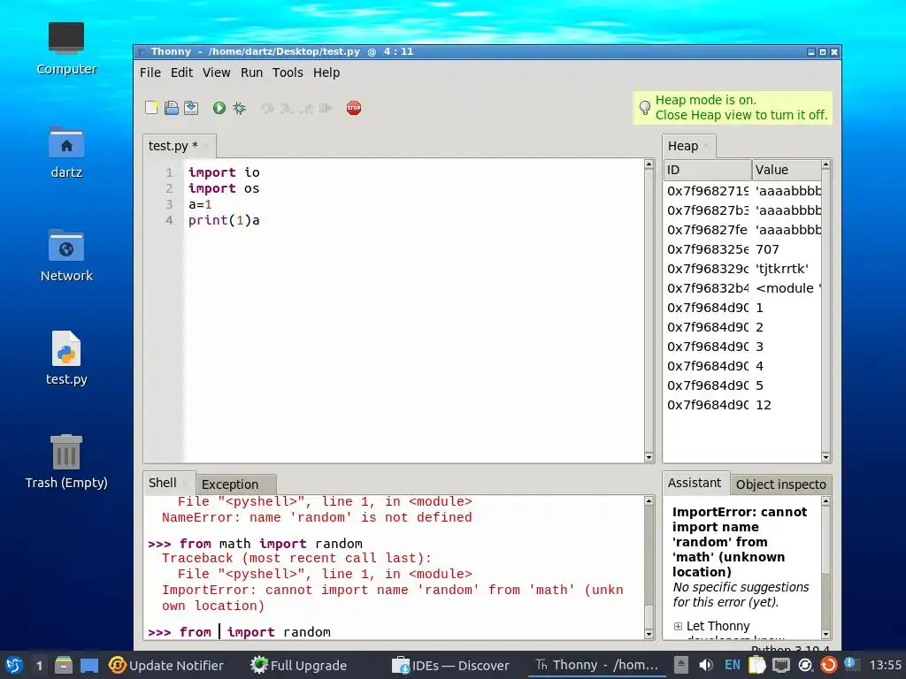Create a new file with the New icon
The height and width of the screenshot is (679, 906).
click(x=152, y=108)
